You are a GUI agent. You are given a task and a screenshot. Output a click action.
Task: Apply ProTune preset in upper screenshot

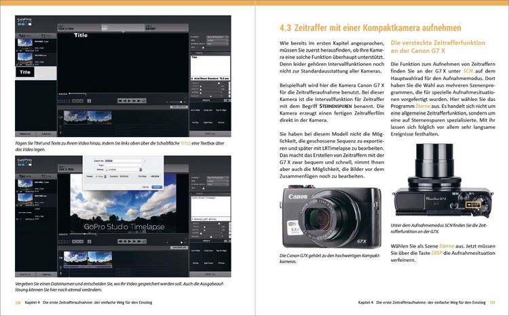click(221, 123)
